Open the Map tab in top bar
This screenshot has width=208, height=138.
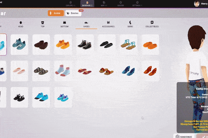[104, 4]
